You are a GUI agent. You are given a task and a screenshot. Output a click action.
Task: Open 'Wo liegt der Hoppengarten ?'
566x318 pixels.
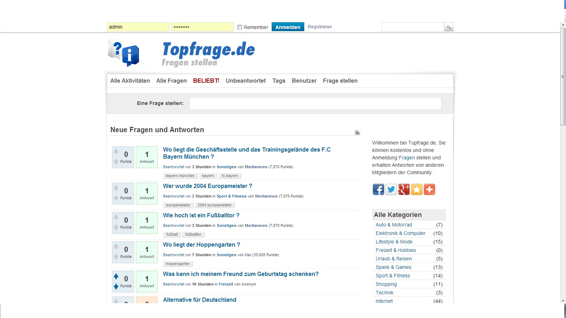(202, 245)
